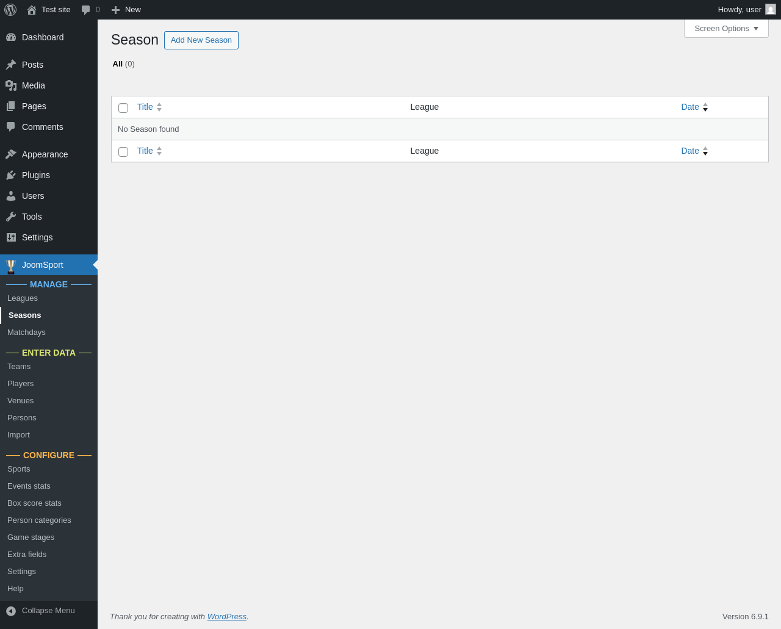Click the Users person icon
This screenshot has height=629, width=781.
click(x=11, y=196)
